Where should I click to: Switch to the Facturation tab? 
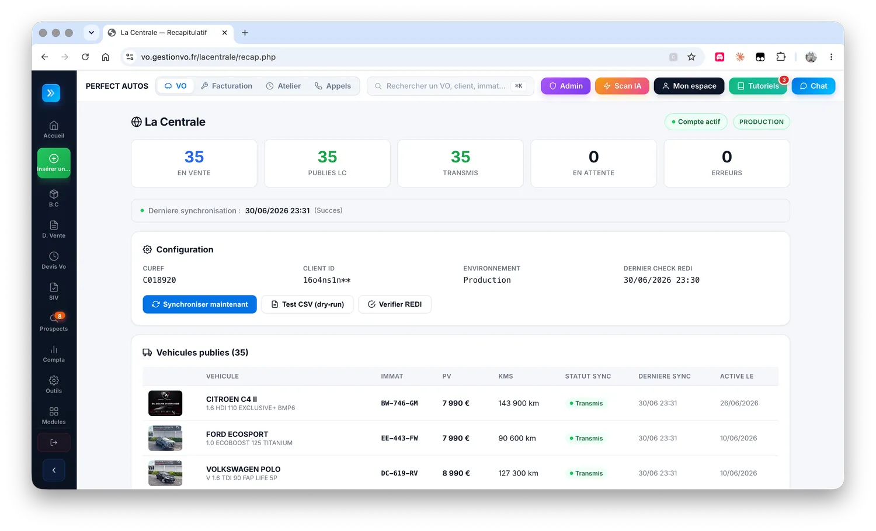(227, 86)
